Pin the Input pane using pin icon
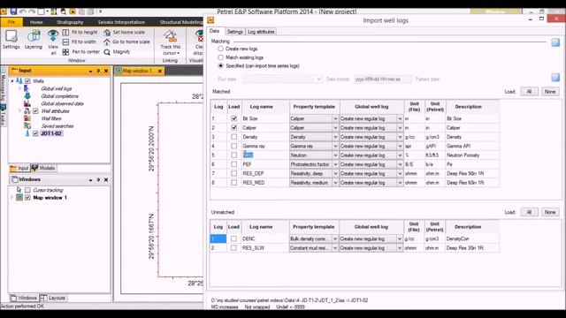Image resolution: width=566 pixels, height=318 pixels. [x=98, y=71]
